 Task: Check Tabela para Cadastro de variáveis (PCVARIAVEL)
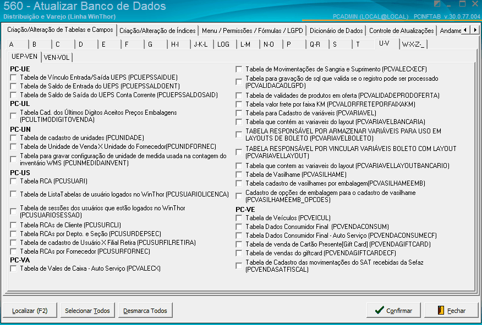click(239, 113)
